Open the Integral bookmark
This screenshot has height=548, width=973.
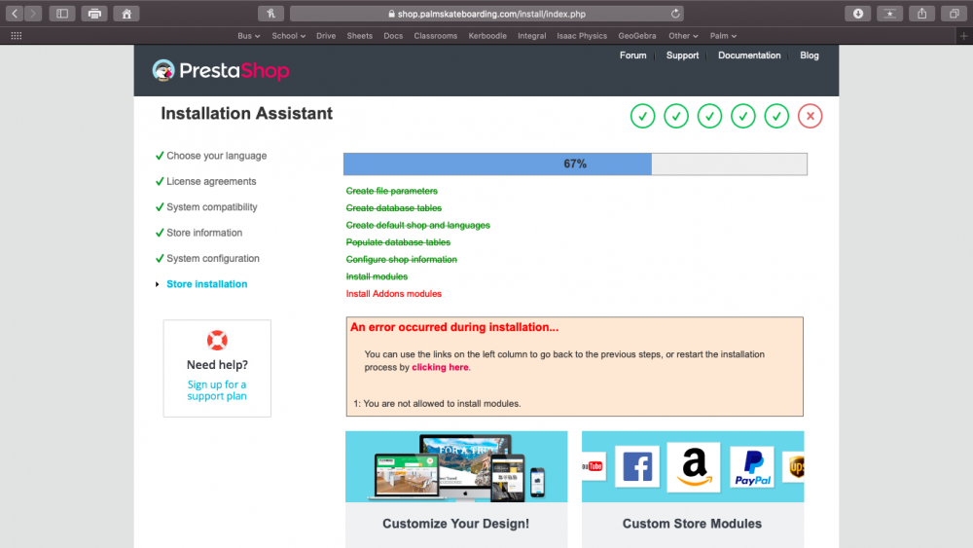pos(532,36)
